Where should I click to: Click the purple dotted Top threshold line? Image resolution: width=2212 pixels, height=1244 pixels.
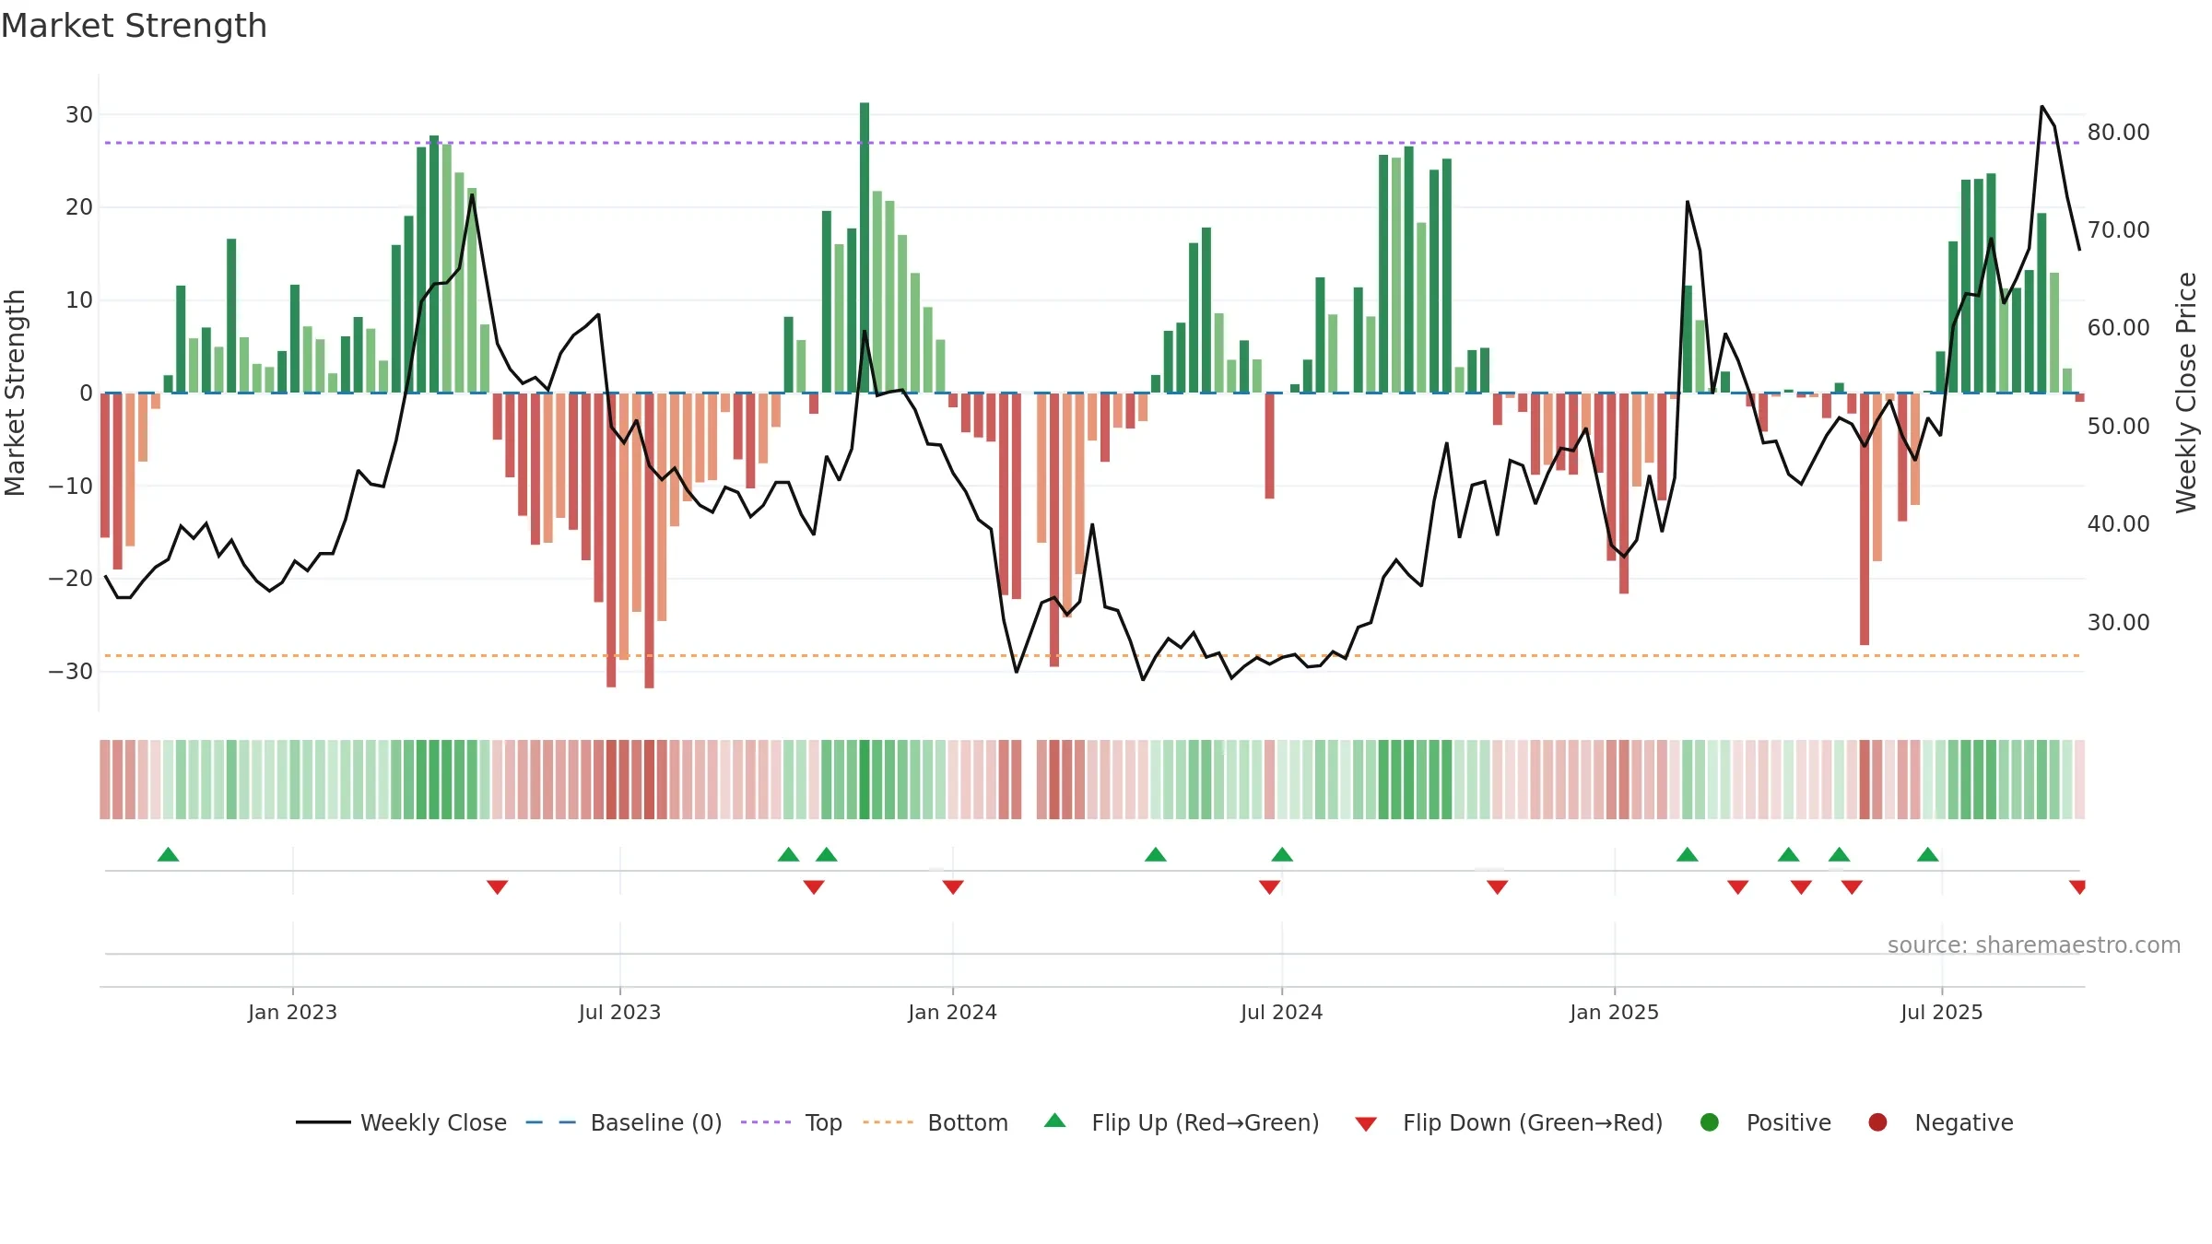(x=1092, y=143)
